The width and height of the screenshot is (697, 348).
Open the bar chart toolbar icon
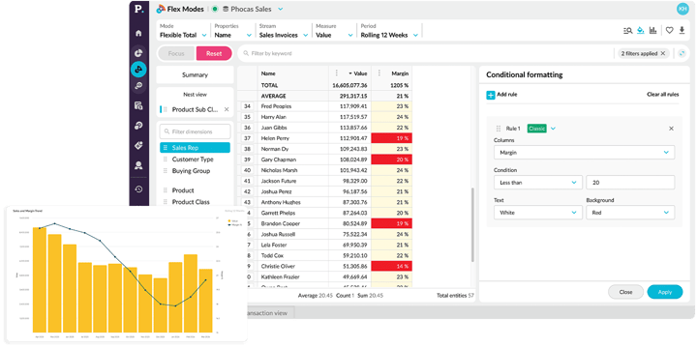653,30
